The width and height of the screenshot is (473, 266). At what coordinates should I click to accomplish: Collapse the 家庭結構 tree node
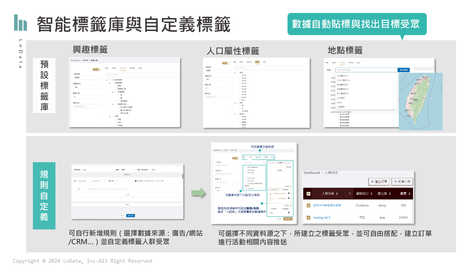(x=110, y=83)
